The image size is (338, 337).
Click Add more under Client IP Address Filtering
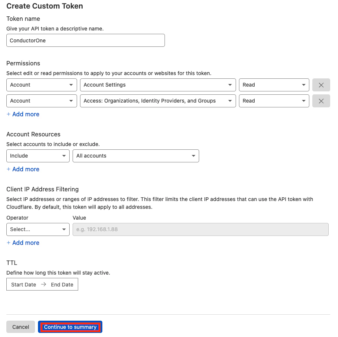[23, 243]
